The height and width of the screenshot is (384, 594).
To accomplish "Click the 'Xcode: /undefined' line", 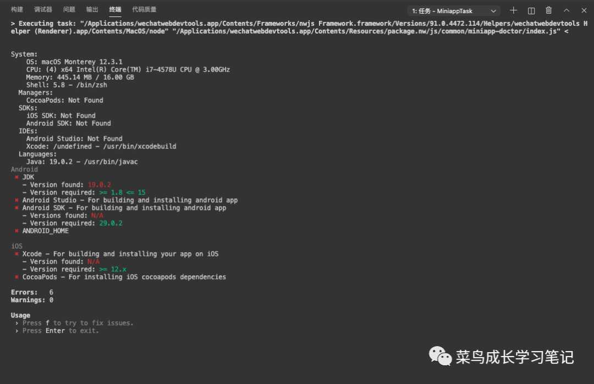I will click(x=101, y=147).
